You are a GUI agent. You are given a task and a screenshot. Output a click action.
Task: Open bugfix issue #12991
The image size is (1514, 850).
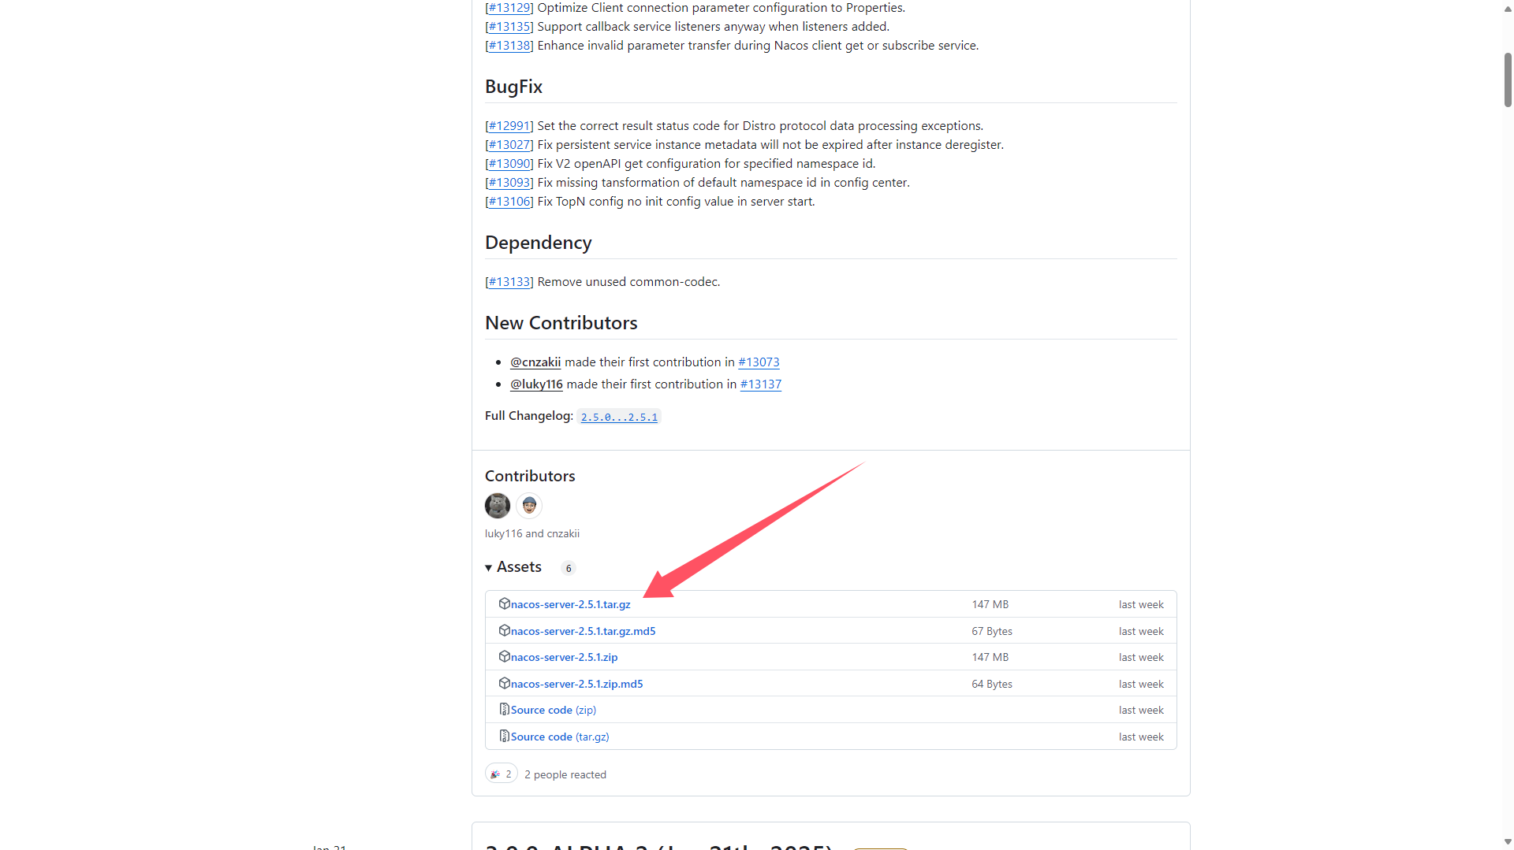point(509,126)
